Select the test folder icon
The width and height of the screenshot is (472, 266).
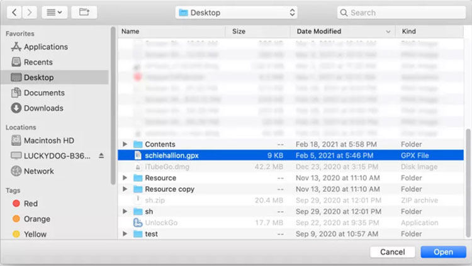click(138, 234)
